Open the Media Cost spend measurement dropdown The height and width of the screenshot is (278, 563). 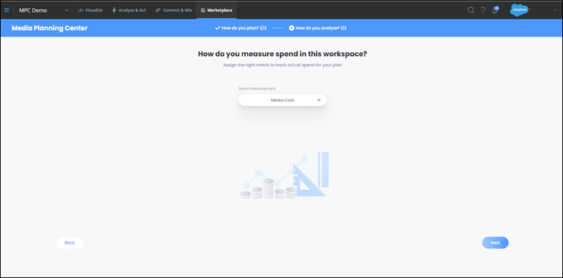coord(282,100)
